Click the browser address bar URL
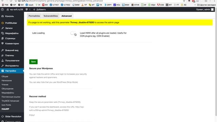The height and width of the screenshot is (122, 217). [x=60, y=1]
